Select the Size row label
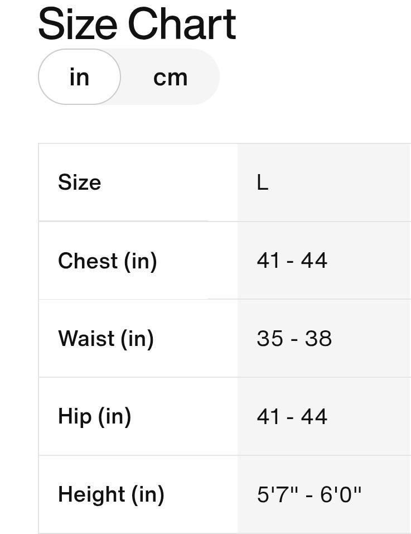411x534 pixels. tap(79, 182)
